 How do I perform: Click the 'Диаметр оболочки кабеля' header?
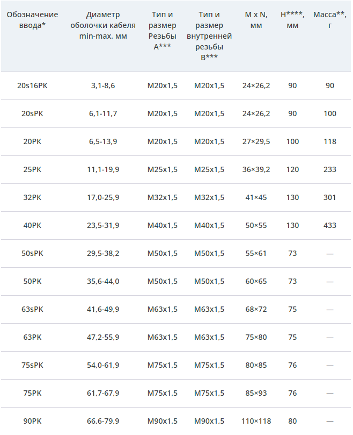pyautogui.click(x=102, y=20)
